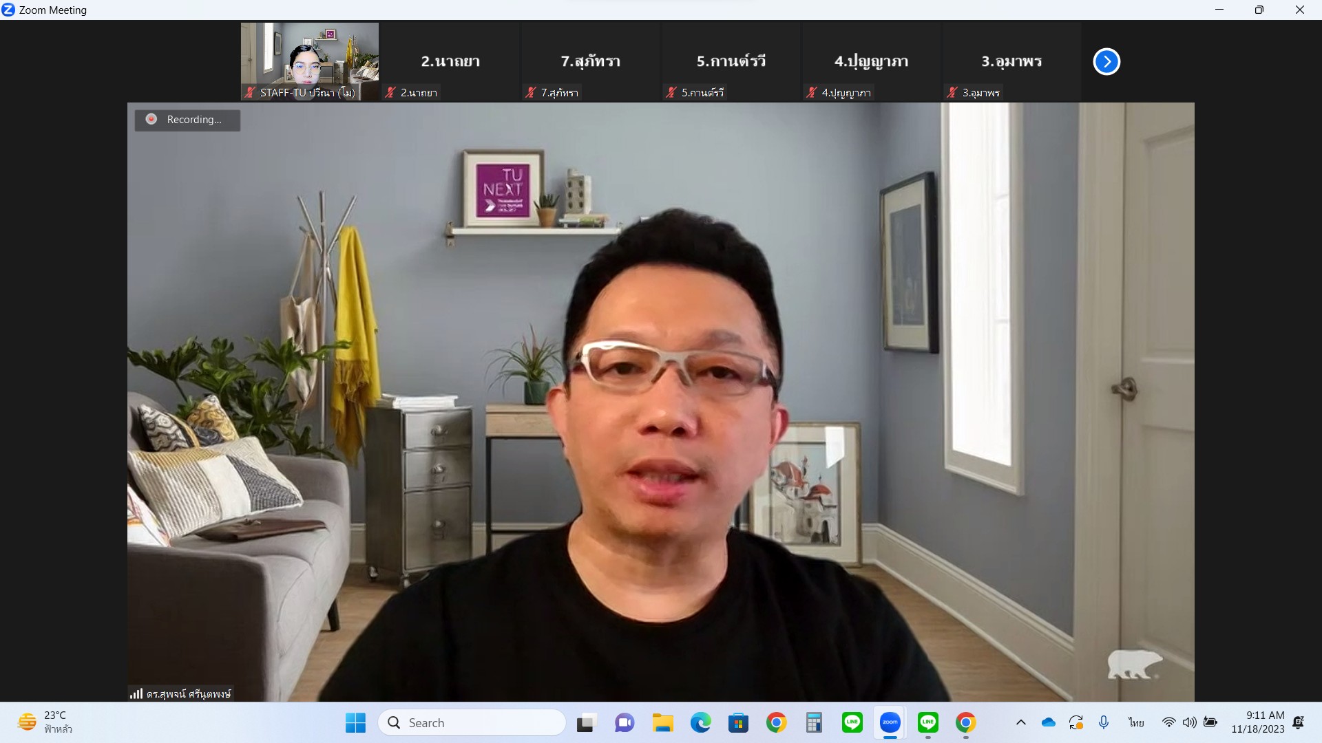The height and width of the screenshot is (743, 1322).
Task: Click the muted microphone icon for 3.อุมาพร
Action: pyautogui.click(x=952, y=92)
